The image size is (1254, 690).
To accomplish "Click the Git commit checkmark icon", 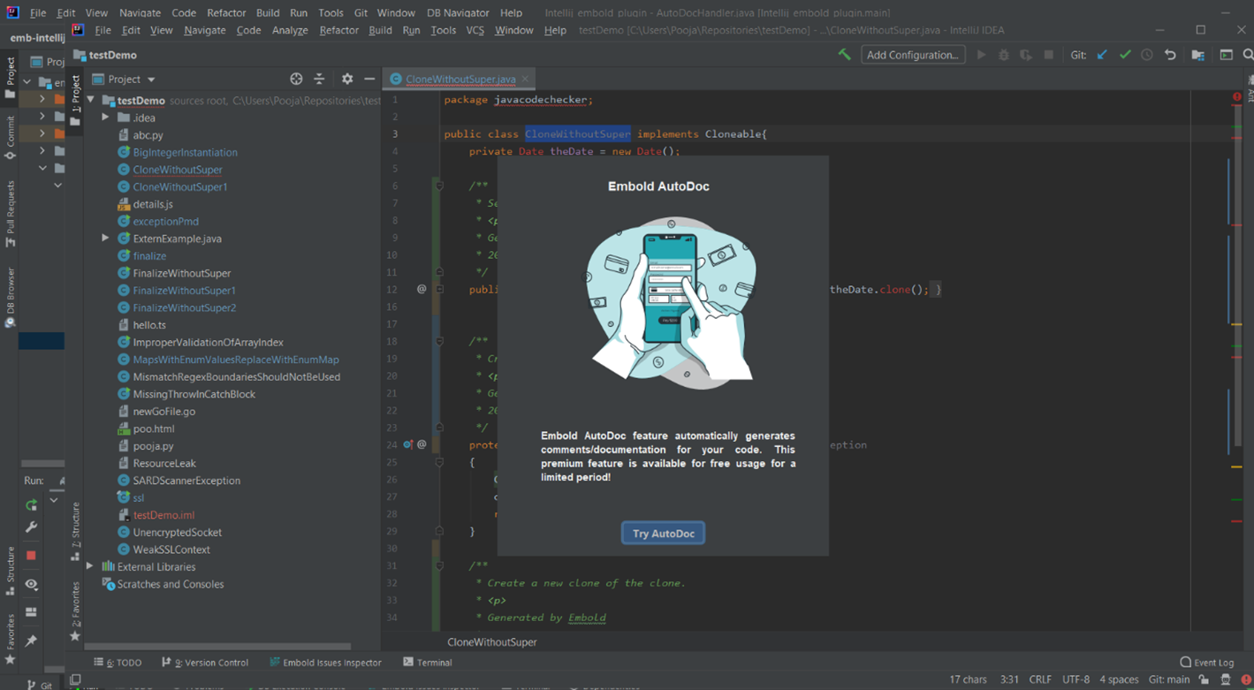I will [1125, 55].
